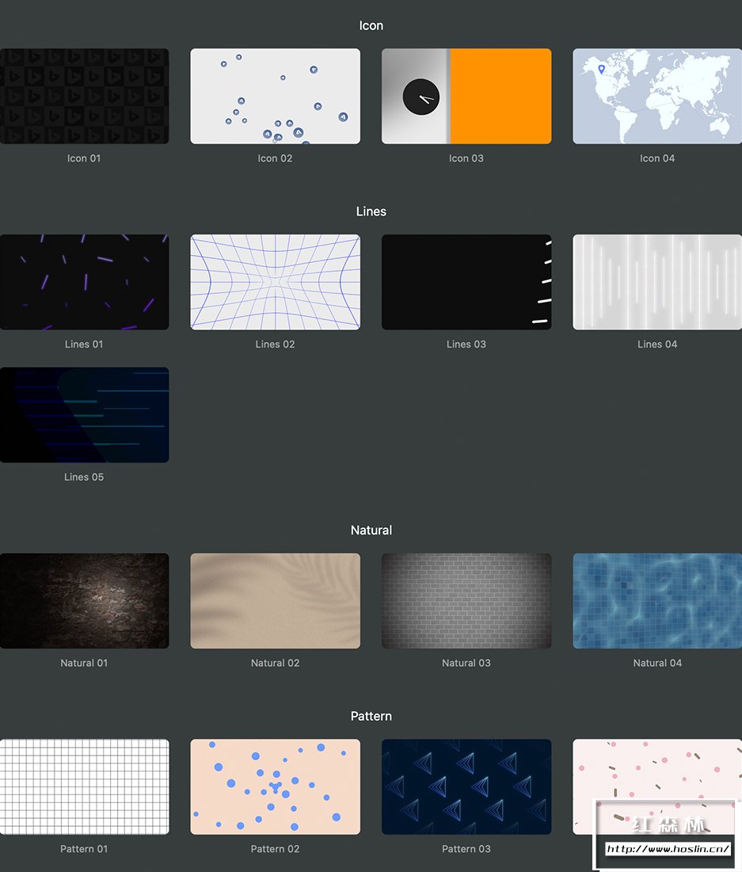This screenshot has height=872, width=742.
Task: Choose the Natural 02 sand shadow thumbnail
Action: point(276,600)
